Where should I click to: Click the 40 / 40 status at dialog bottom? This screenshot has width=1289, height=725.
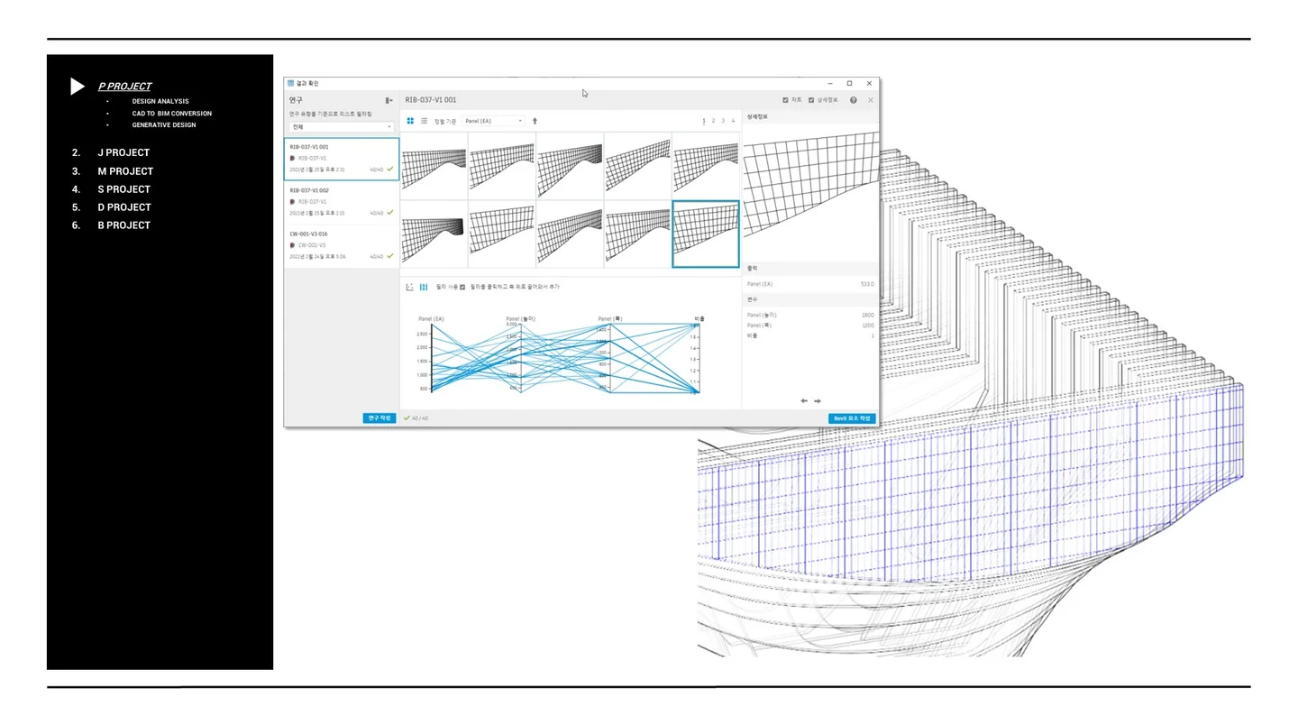point(416,418)
